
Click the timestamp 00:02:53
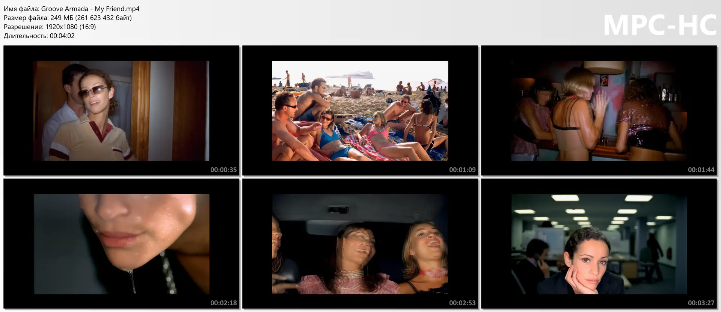462,303
